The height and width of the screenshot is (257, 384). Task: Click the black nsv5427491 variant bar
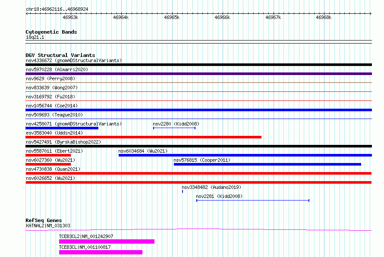pos(198,146)
